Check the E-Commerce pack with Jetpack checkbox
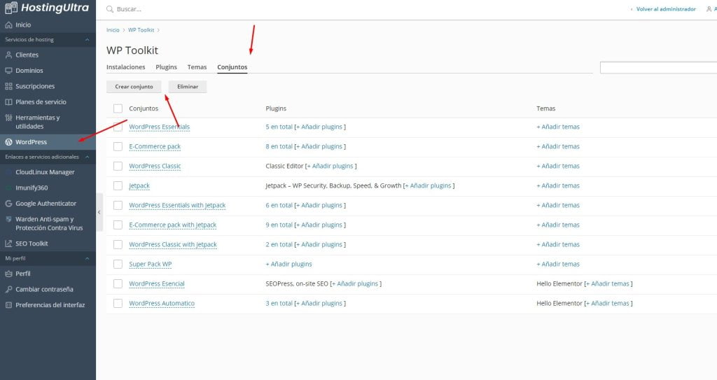Viewport: 717px width, 380px height. [118, 225]
